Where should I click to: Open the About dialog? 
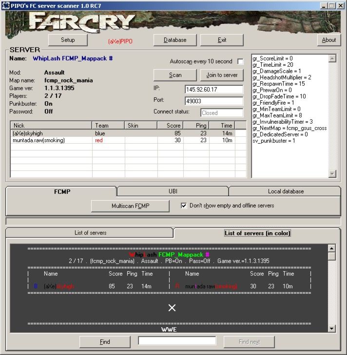coord(329,40)
